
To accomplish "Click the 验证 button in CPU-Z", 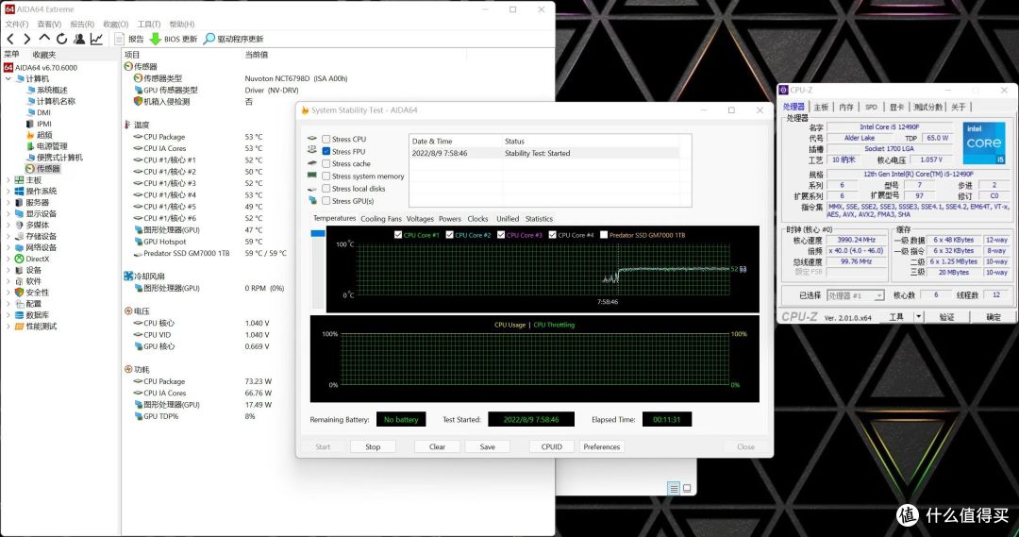I will pos(947,317).
